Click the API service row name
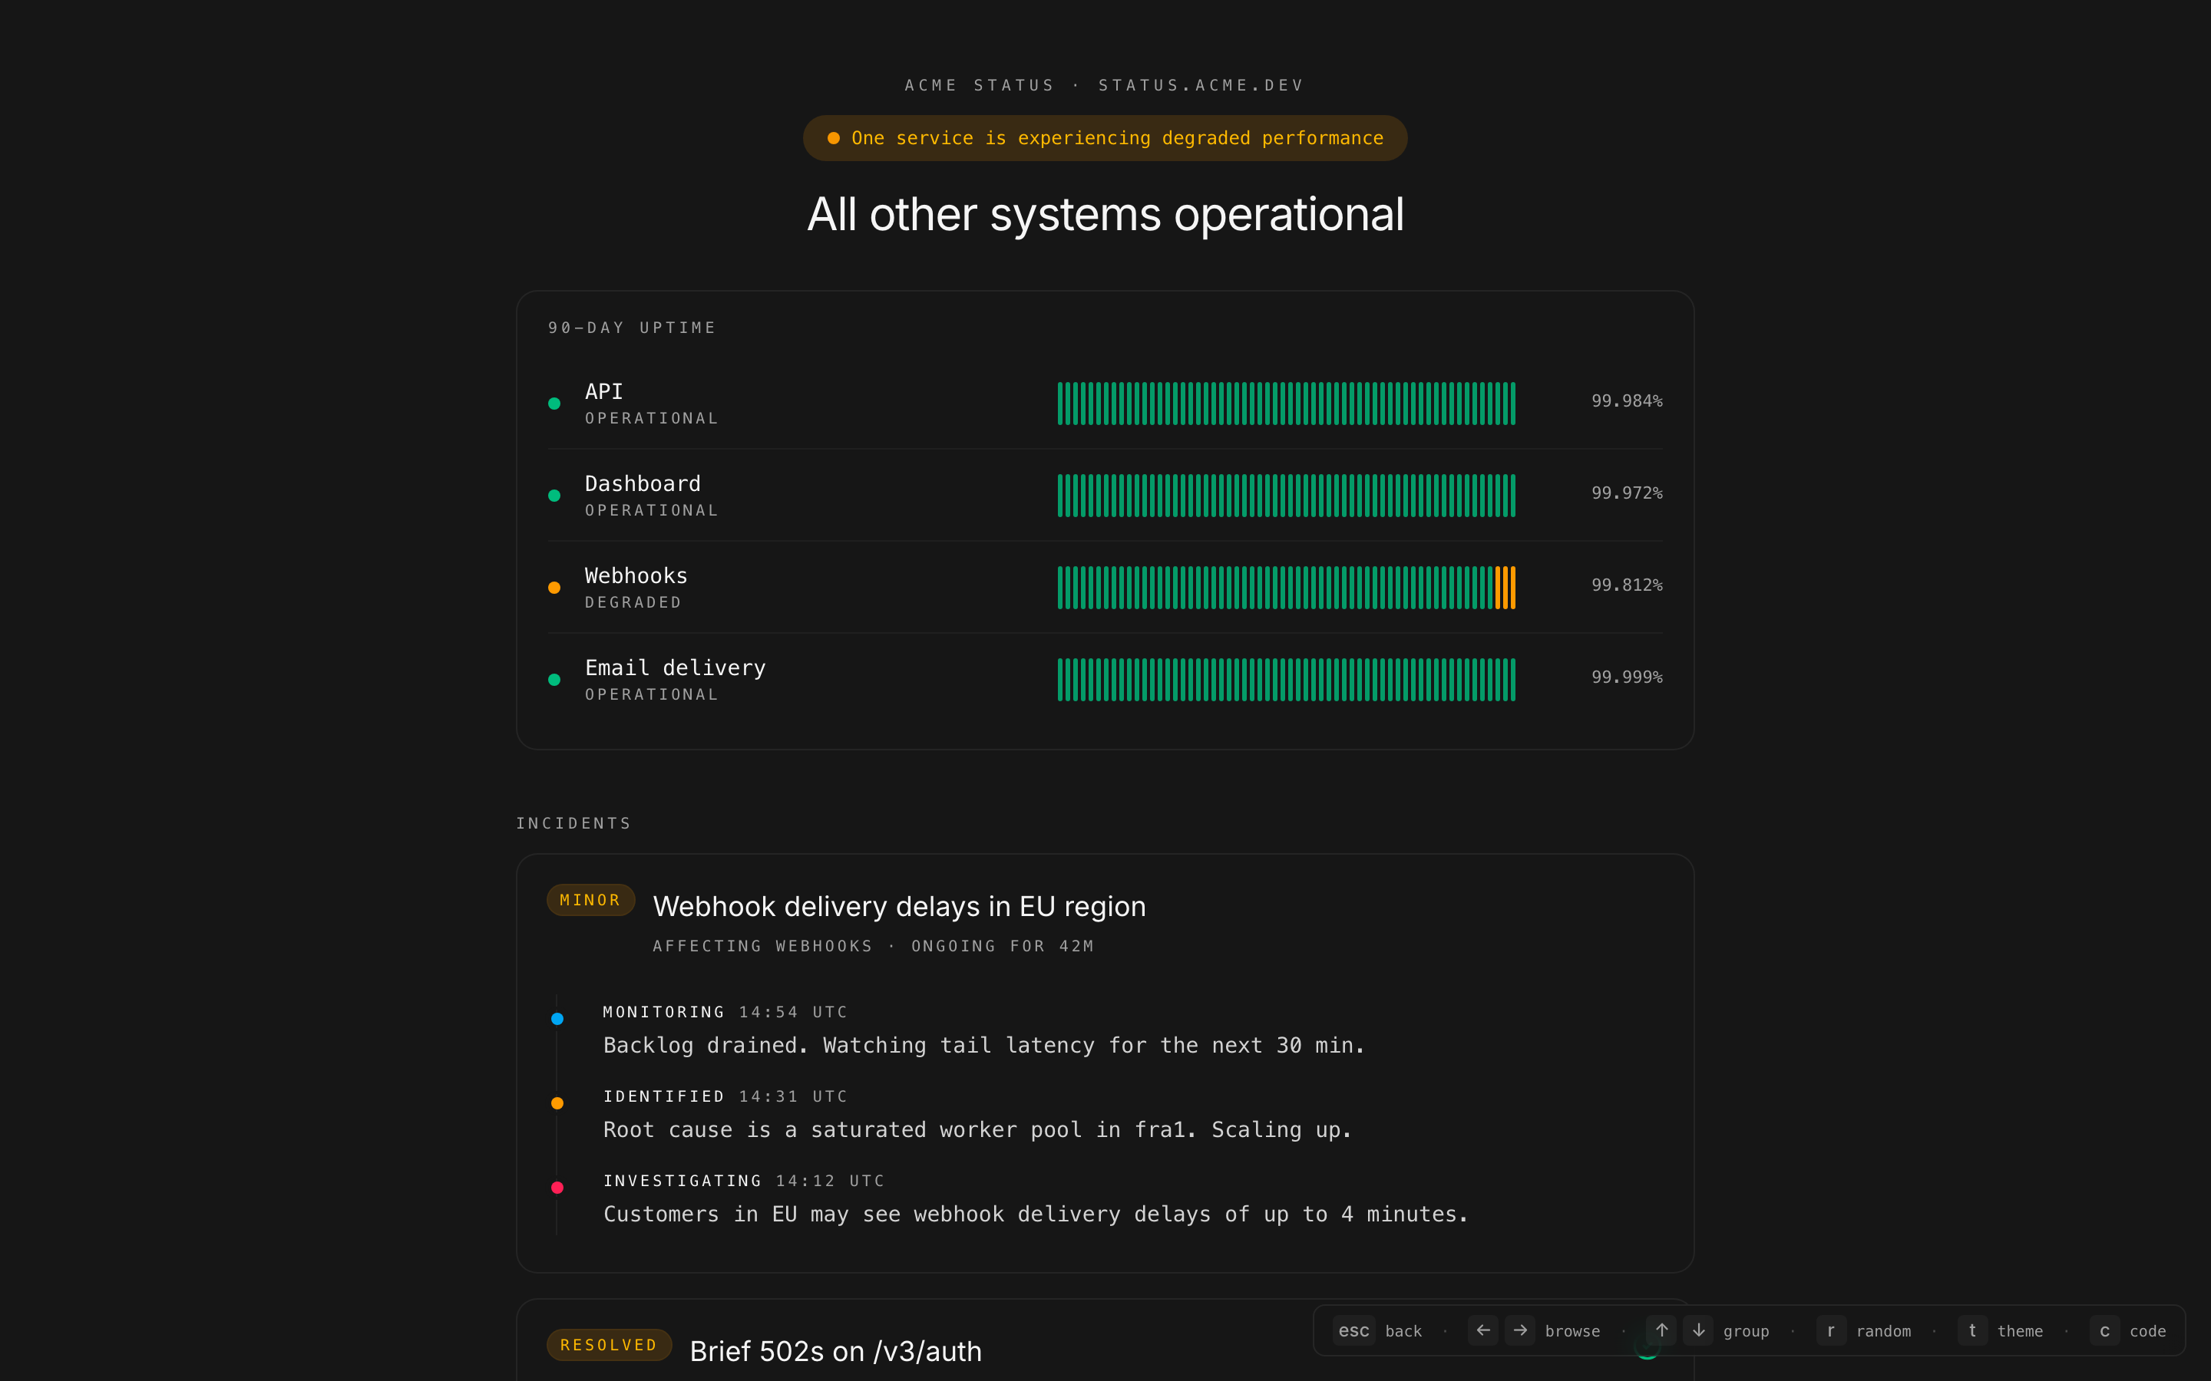This screenshot has width=2211, height=1381. click(x=604, y=392)
